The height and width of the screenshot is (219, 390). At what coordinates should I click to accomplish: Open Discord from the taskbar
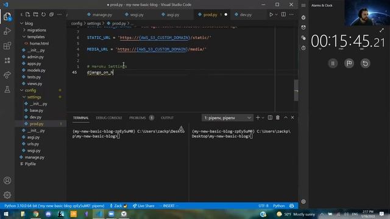tap(48, 214)
